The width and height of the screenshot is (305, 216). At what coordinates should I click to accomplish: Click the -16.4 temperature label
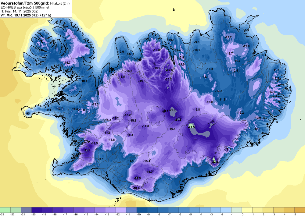(x=172, y=129)
